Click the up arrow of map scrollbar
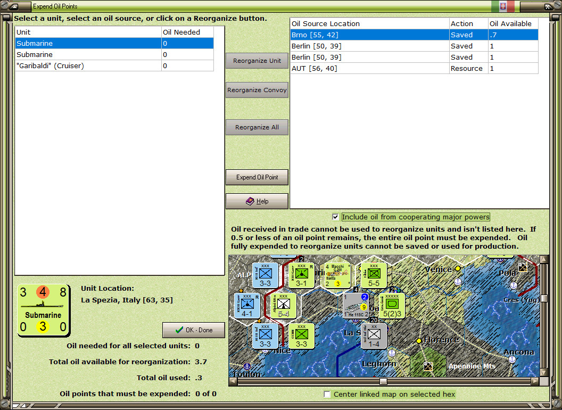The width and height of the screenshot is (562, 410). pos(544,259)
